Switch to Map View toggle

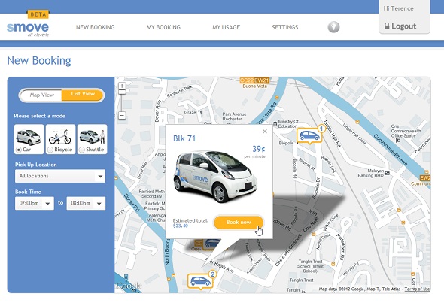click(41, 95)
